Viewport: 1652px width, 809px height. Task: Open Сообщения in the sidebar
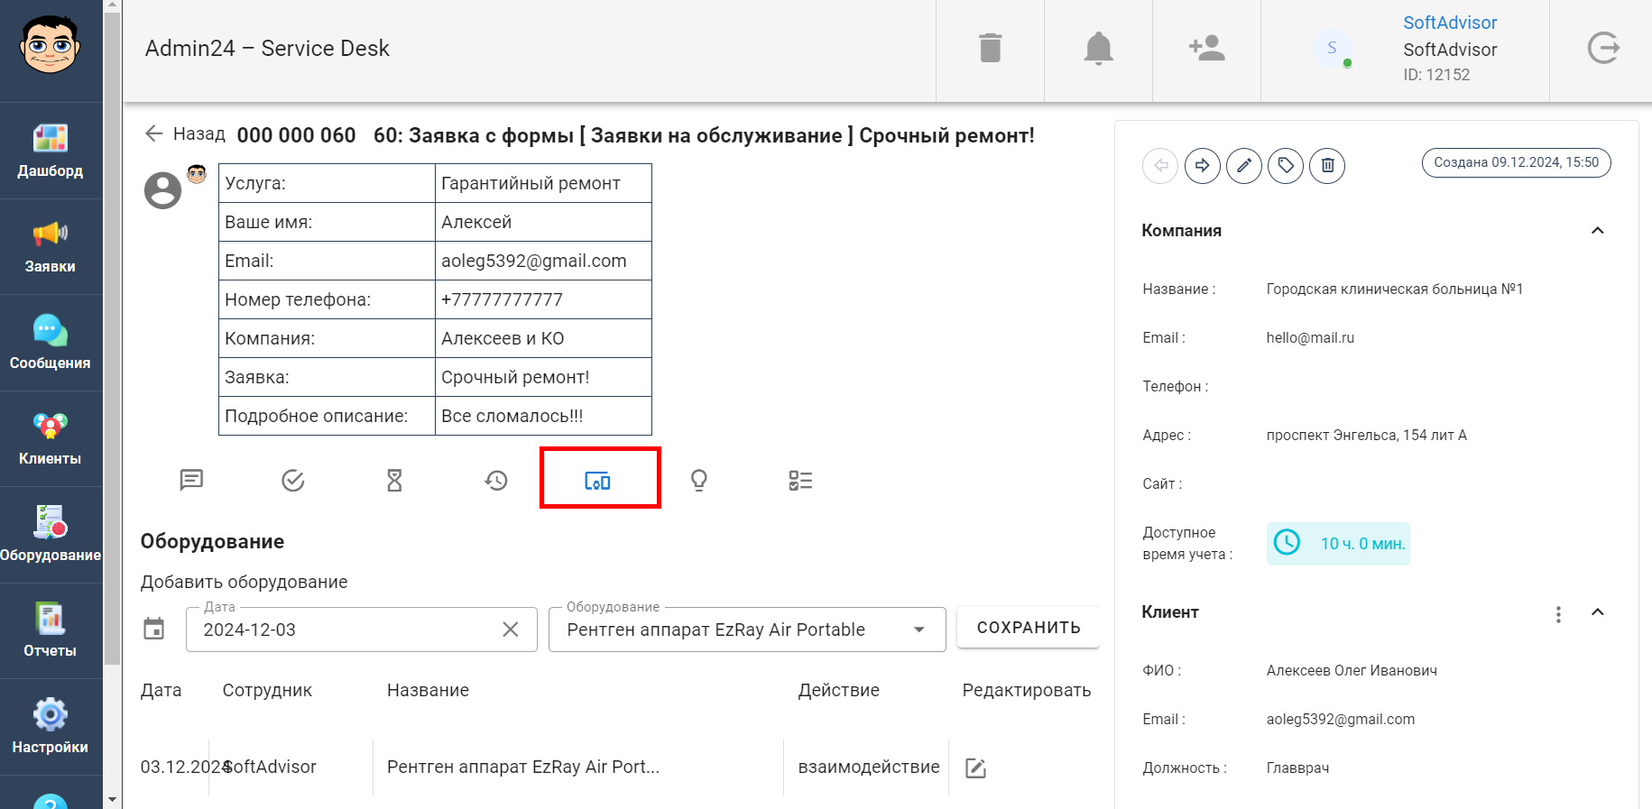(51, 343)
